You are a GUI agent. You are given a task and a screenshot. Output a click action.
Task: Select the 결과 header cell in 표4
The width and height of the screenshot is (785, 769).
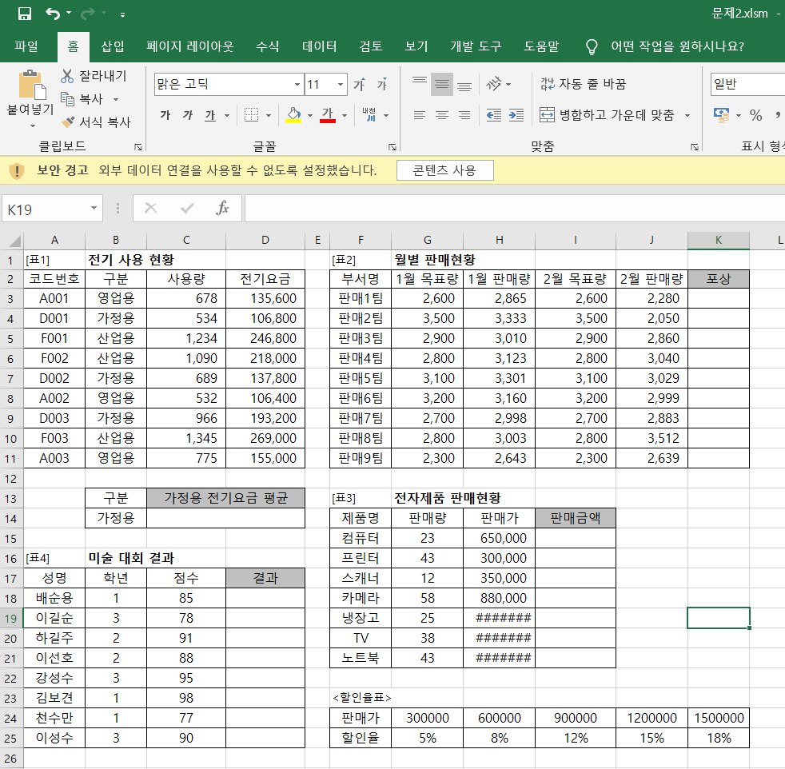click(x=265, y=578)
